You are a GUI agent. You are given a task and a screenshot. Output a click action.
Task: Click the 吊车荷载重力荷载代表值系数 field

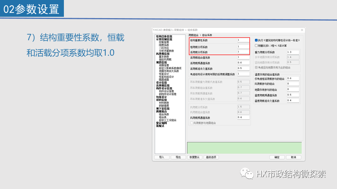[243, 82]
